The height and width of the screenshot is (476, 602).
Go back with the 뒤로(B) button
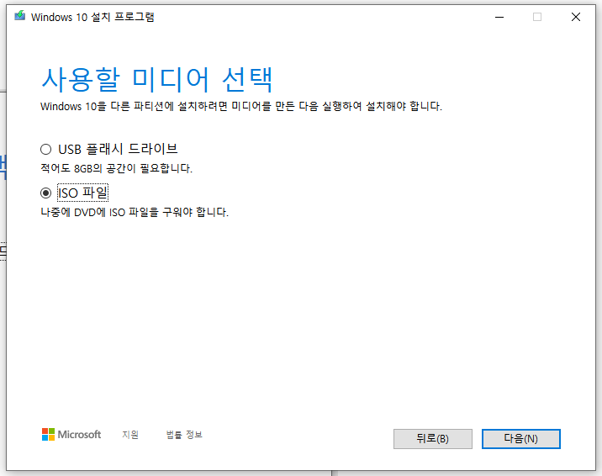point(433,439)
